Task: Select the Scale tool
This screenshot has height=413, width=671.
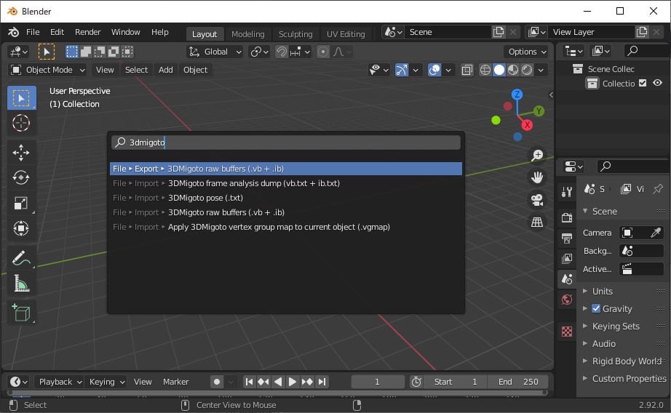Action: [21, 203]
